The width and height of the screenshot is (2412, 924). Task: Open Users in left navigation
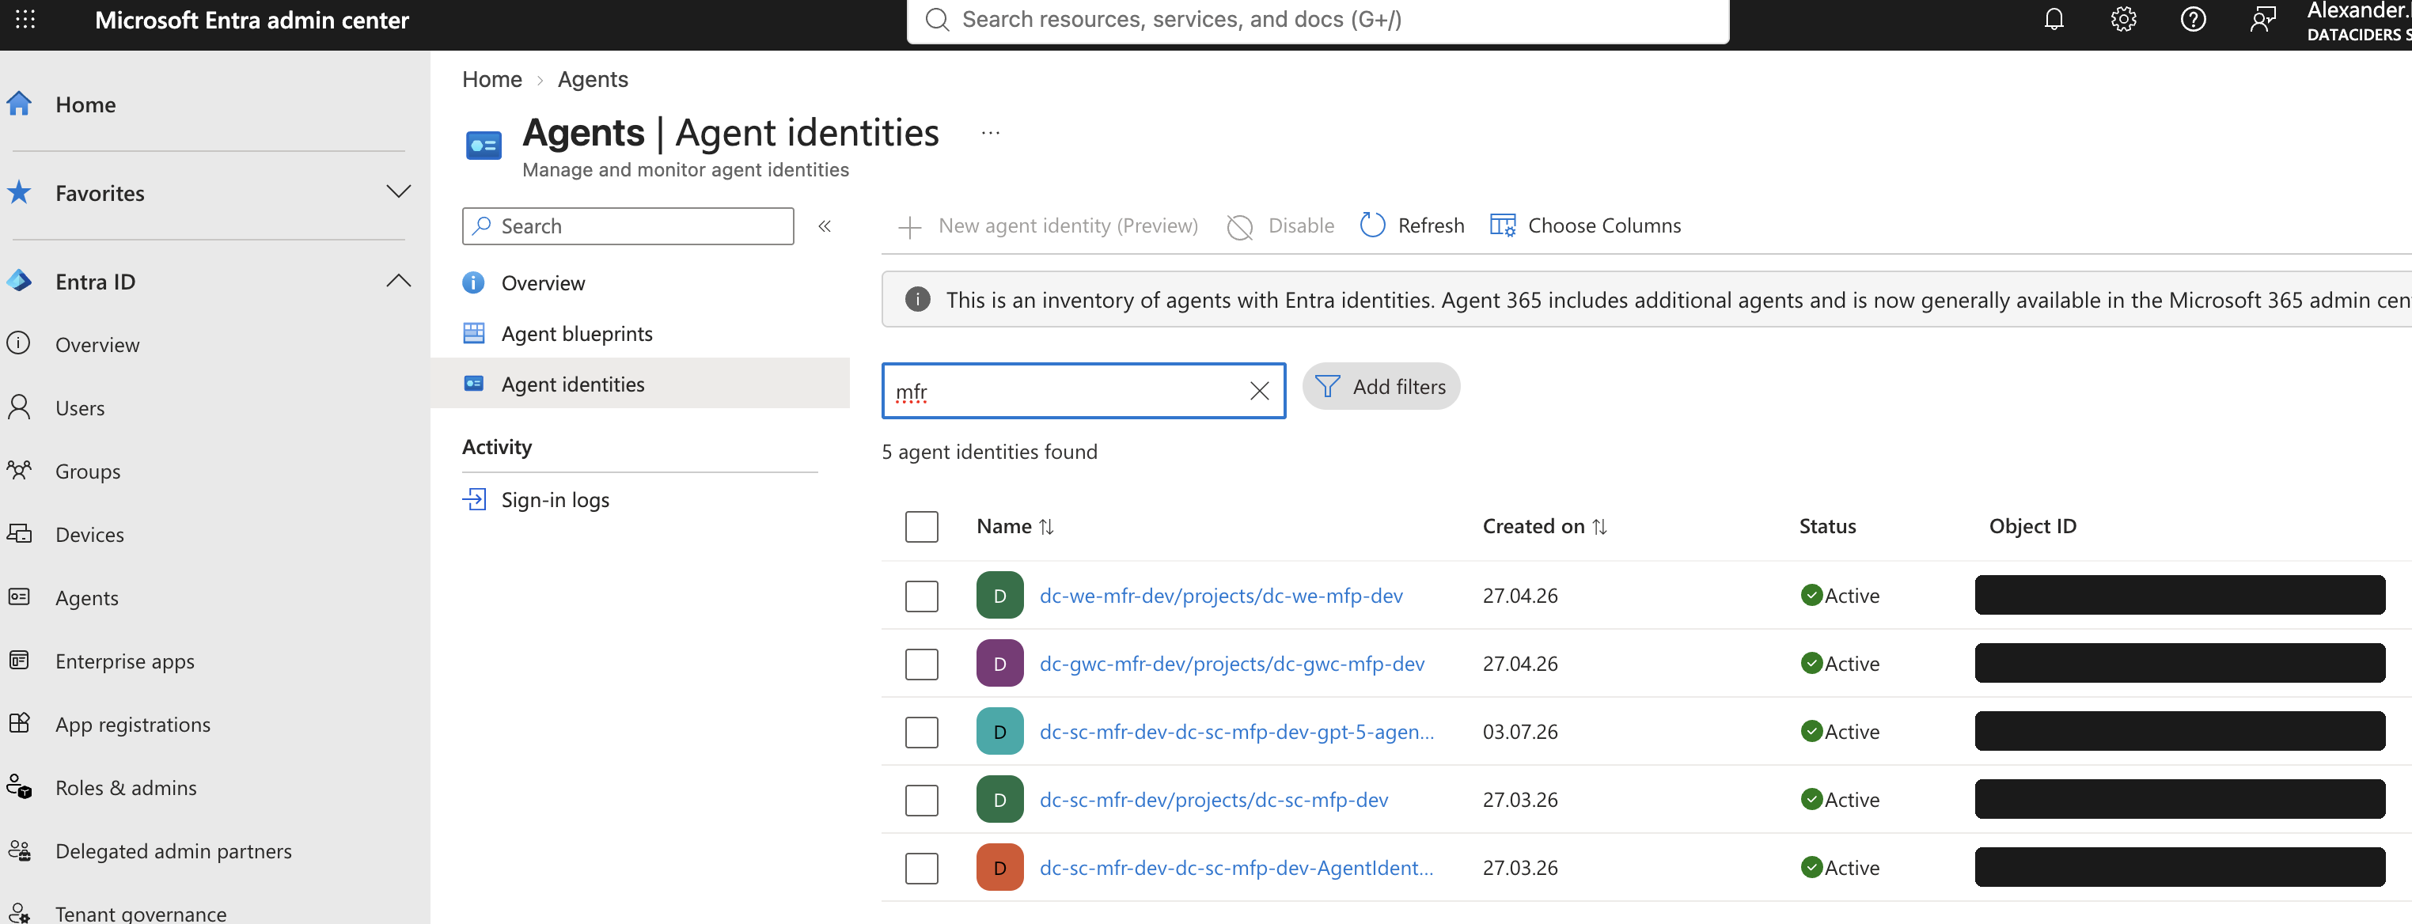(80, 408)
